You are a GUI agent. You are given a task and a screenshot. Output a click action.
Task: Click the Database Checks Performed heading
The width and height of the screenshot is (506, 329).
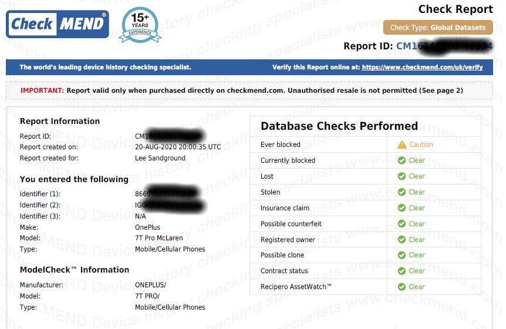[x=339, y=126]
